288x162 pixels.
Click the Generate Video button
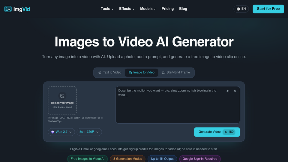(x=217, y=132)
